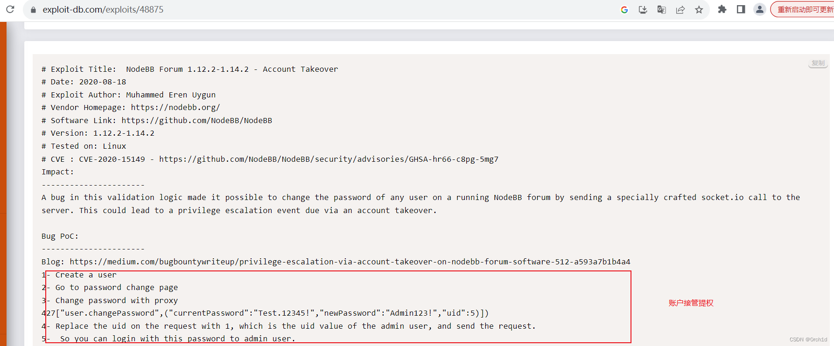Click the 复制 copy button in code block

point(818,63)
